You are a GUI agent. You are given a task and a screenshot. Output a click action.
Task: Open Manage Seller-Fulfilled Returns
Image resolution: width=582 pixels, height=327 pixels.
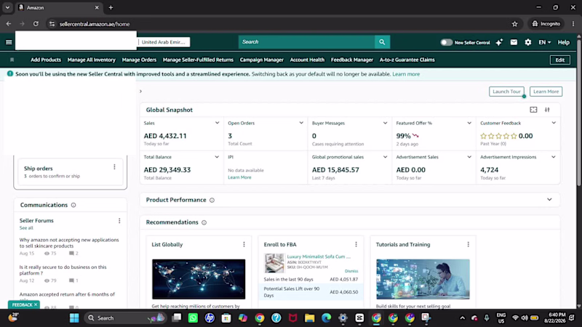pos(198,60)
